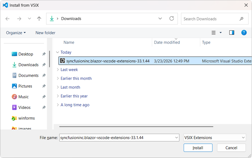Sort by the Name column
This screenshot has width=252, height=158.
[69, 42]
